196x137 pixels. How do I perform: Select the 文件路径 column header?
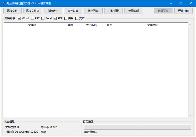coord(152,25)
